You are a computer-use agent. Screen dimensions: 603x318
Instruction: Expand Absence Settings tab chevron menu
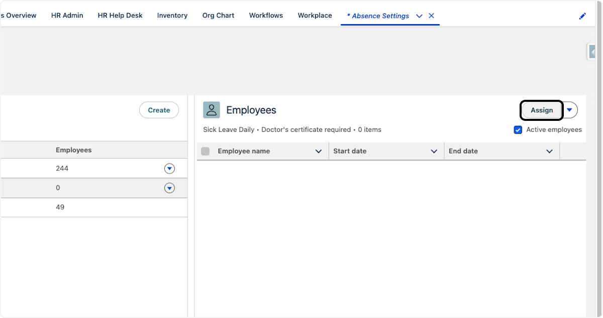click(419, 16)
